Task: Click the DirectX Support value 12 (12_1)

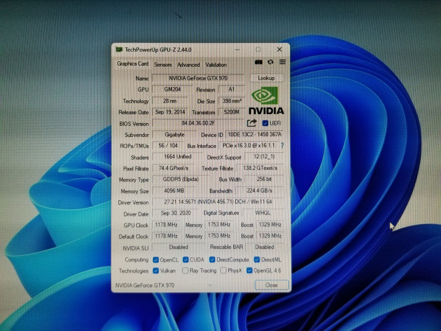Action: (264, 157)
